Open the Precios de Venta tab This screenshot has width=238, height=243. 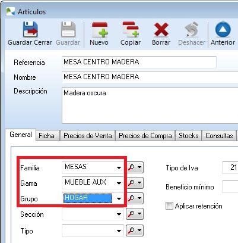click(88, 136)
